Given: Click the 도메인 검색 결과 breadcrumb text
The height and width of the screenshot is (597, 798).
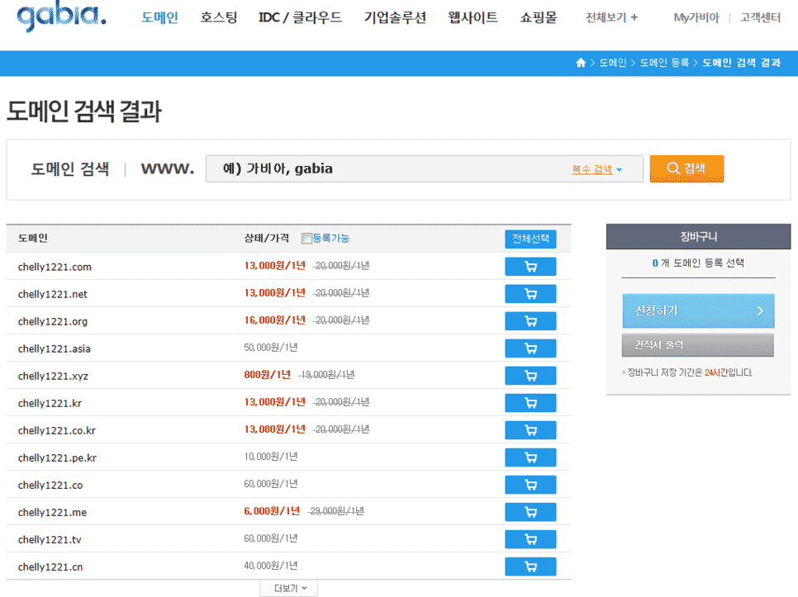Looking at the screenshot, I should click(742, 63).
